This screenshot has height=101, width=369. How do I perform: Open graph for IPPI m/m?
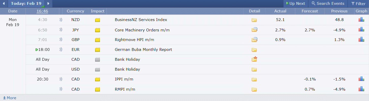coord(361,79)
